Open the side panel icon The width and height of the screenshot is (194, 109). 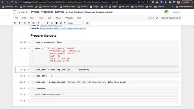click(x=174, y=2)
